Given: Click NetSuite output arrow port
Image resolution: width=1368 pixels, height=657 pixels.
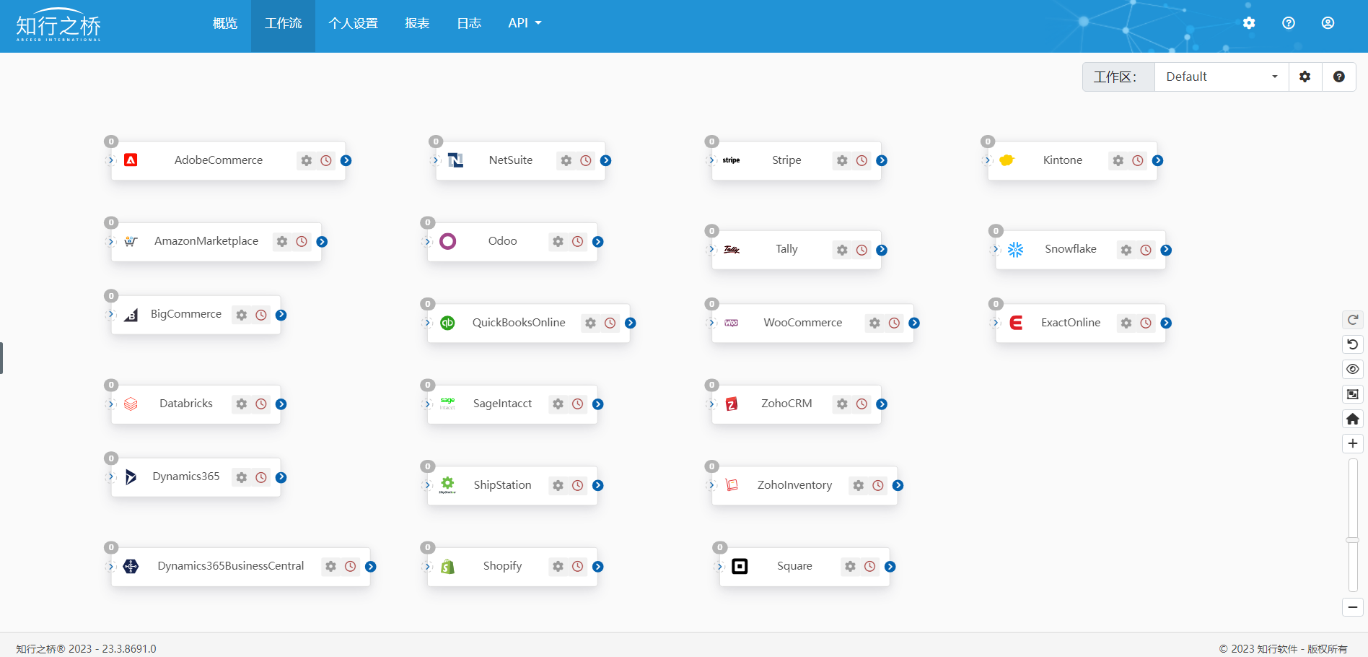Looking at the screenshot, I should (606, 160).
